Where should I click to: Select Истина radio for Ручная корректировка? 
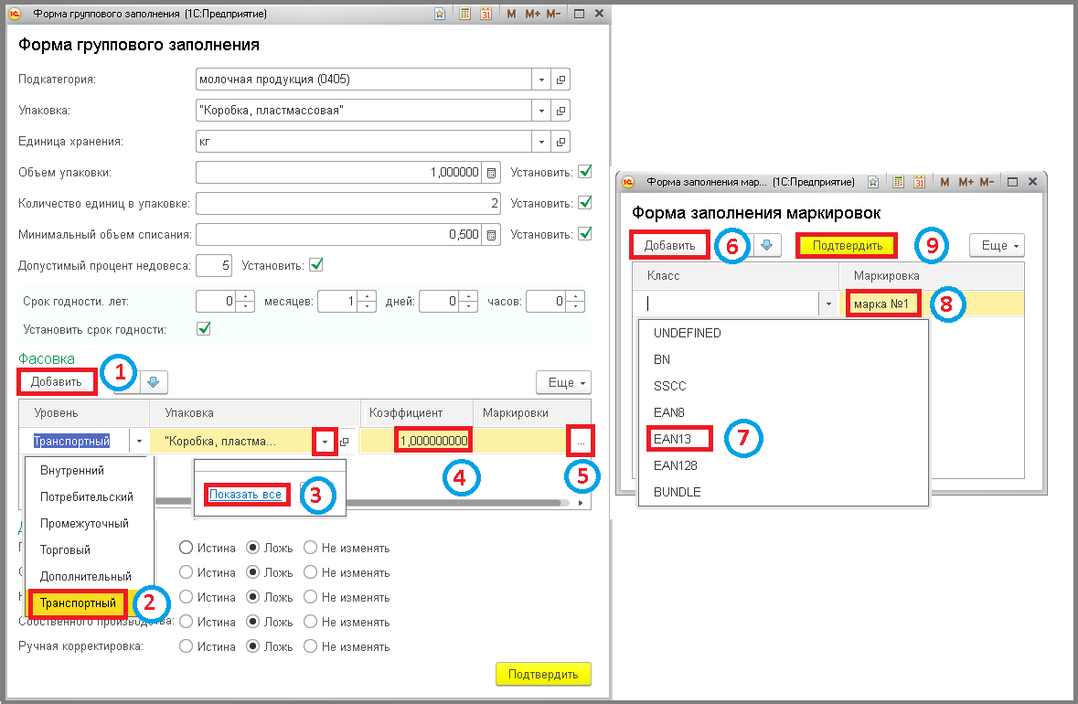[186, 646]
